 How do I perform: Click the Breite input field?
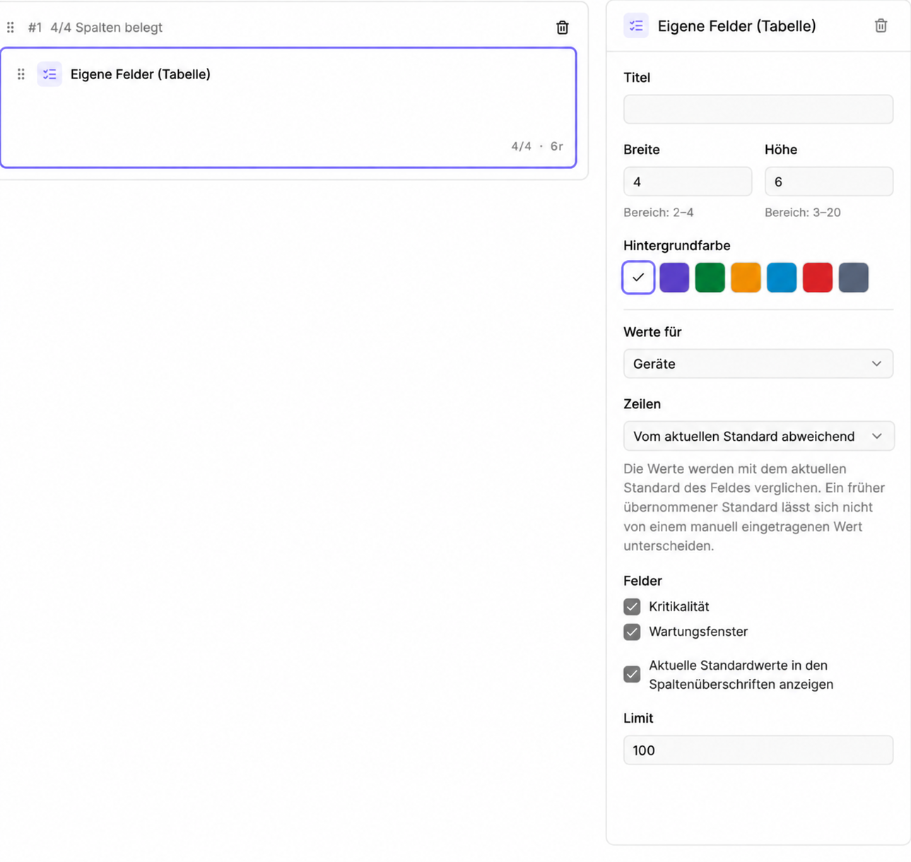pos(688,182)
